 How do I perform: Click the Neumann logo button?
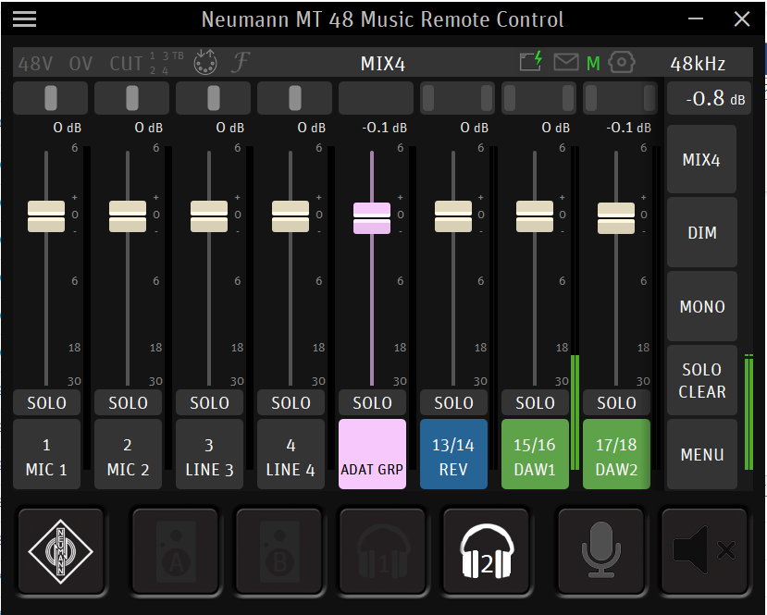[x=61, y=551]
